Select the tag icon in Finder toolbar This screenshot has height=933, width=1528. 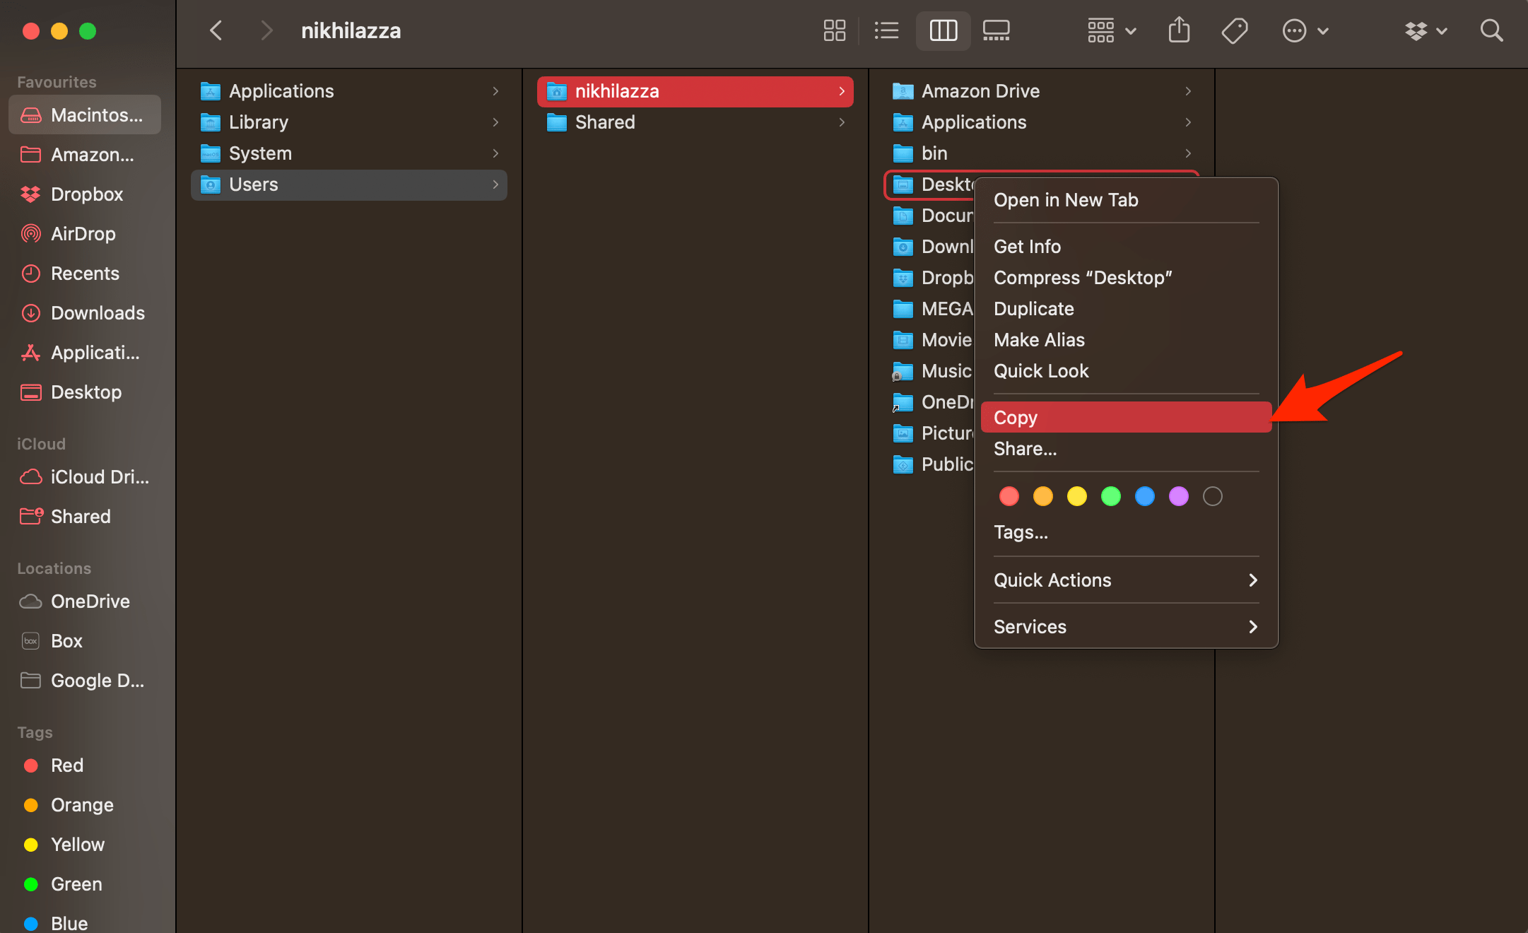pos(1232,30)
